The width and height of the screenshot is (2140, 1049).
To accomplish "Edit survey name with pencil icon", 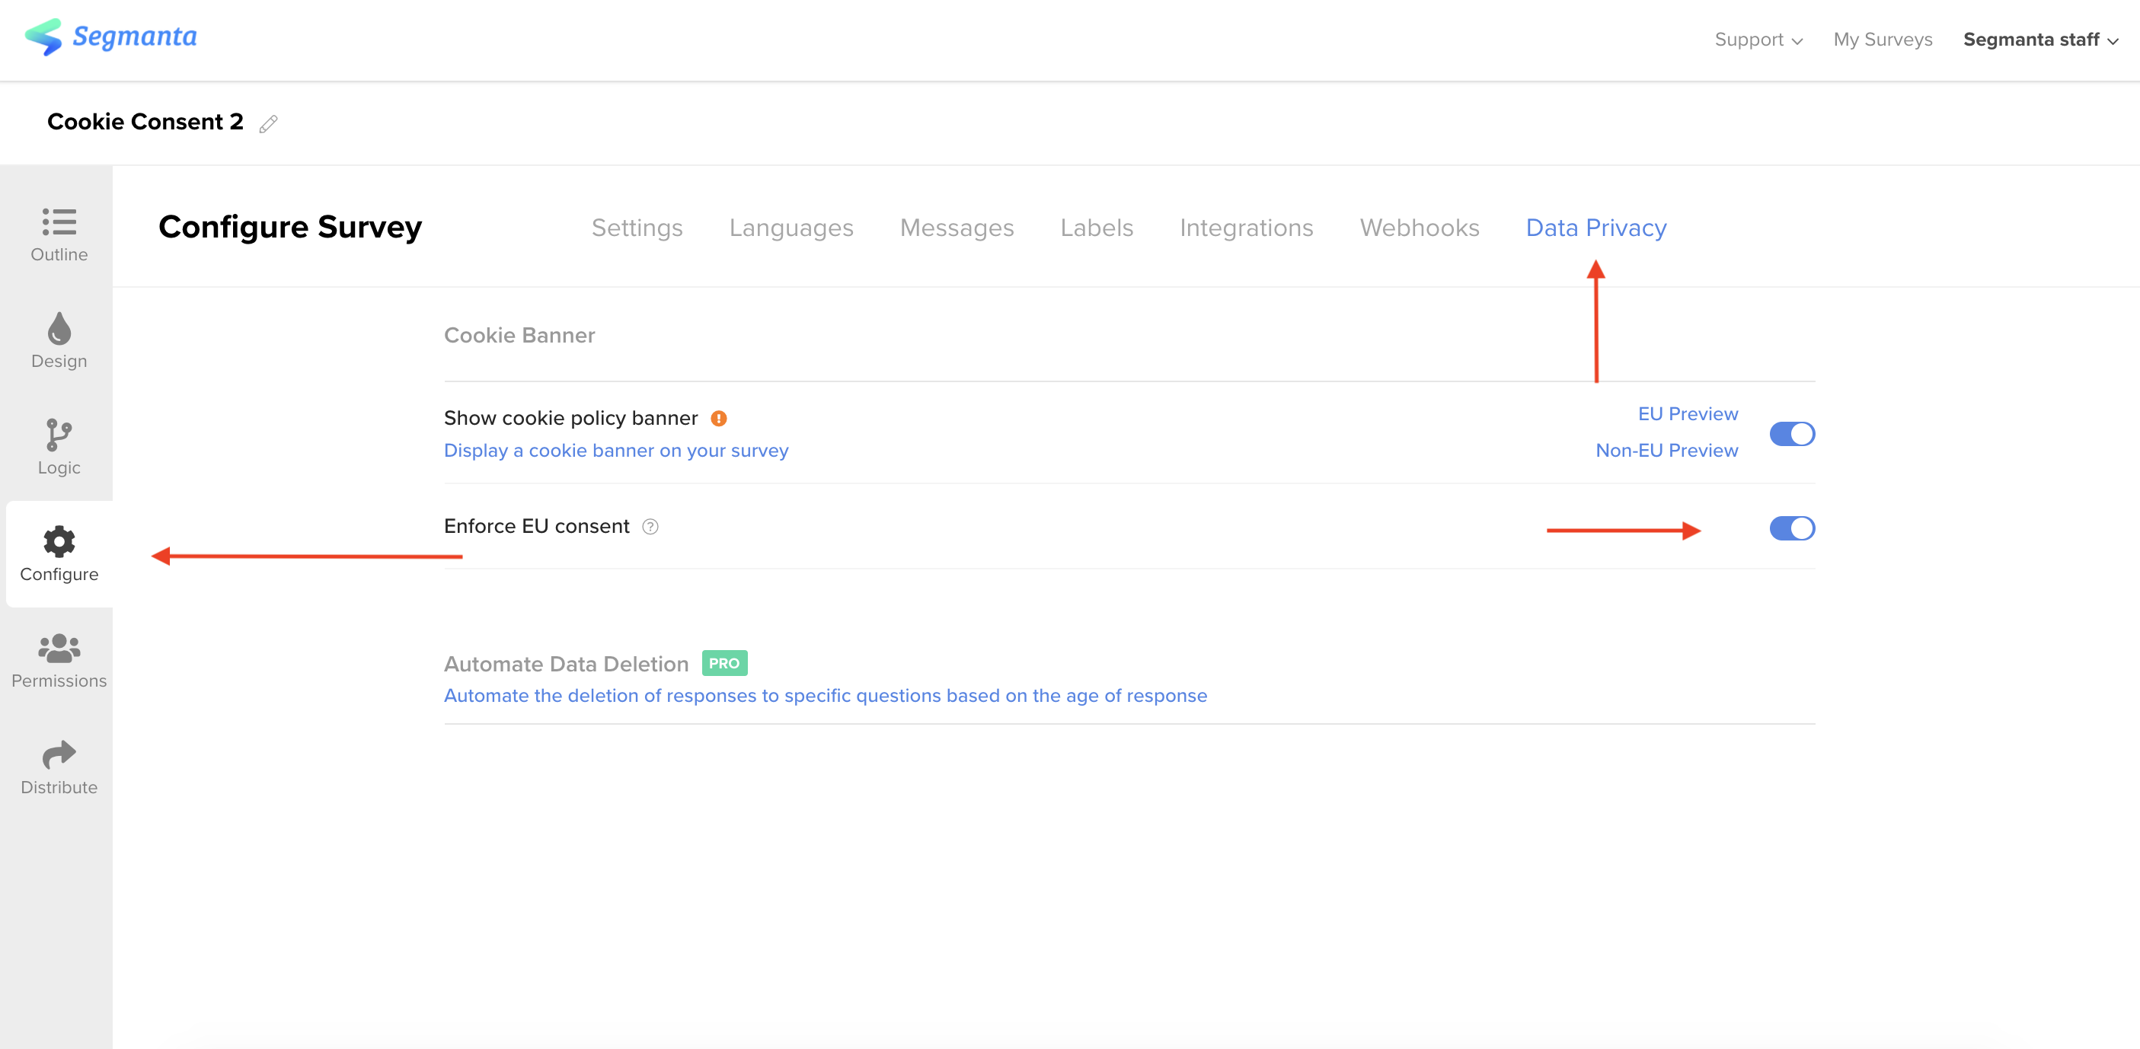I will tap(268, 124).
